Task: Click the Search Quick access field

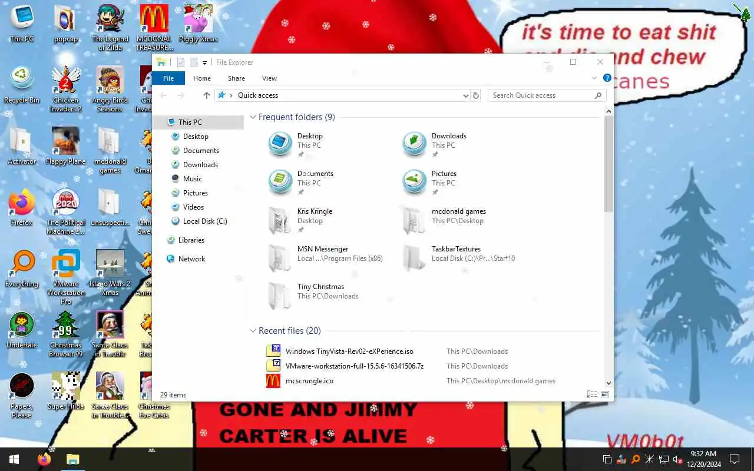Action: [x=547, y=95]
